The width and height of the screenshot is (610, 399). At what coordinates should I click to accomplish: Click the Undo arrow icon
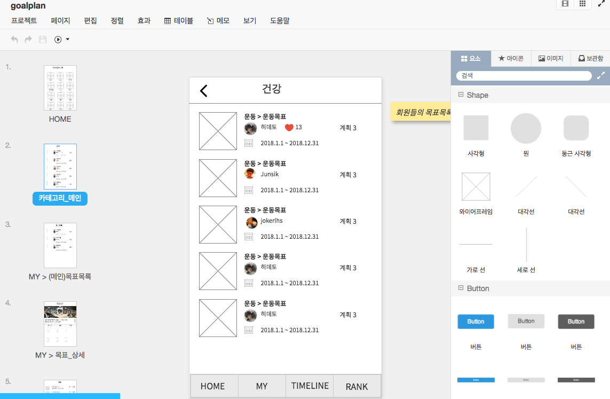[x=14, y=39]
